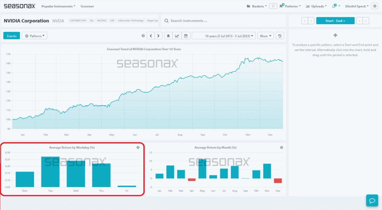Open the Patterns dropdown button below title
382x210 pixels.
pyautogui.click(x=34, y=36)
